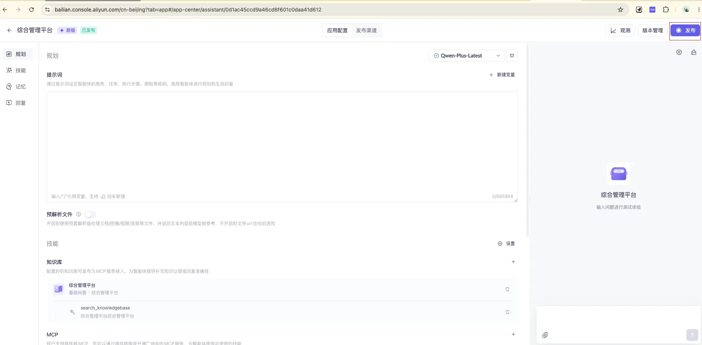
Task: Attach a file with the paperclip icon
Action: (545, 335)
